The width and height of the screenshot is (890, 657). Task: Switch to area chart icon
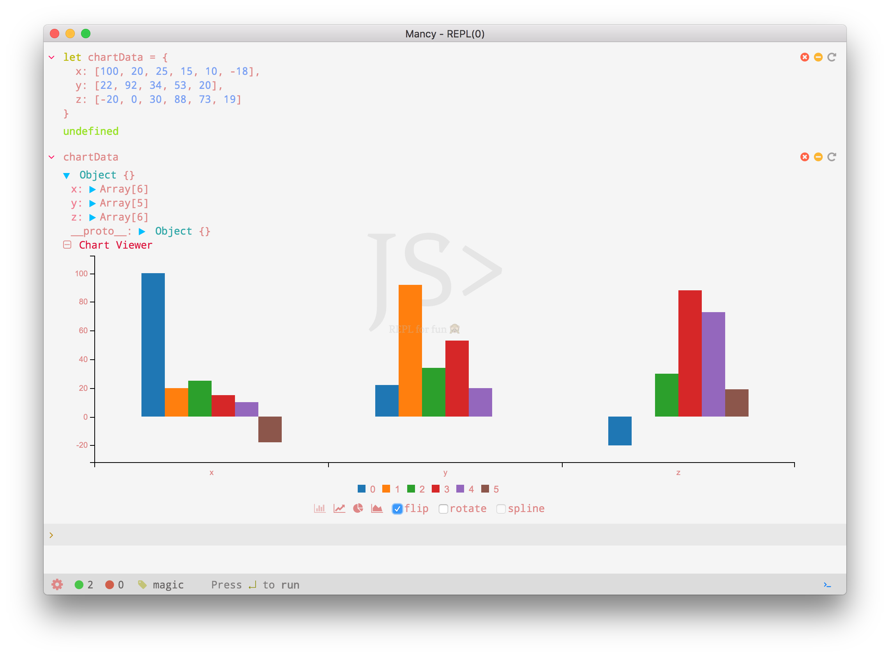tap(376, 508)
